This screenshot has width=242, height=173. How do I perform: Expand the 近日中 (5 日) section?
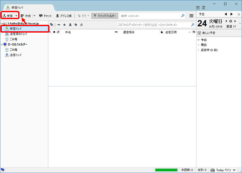199,50
